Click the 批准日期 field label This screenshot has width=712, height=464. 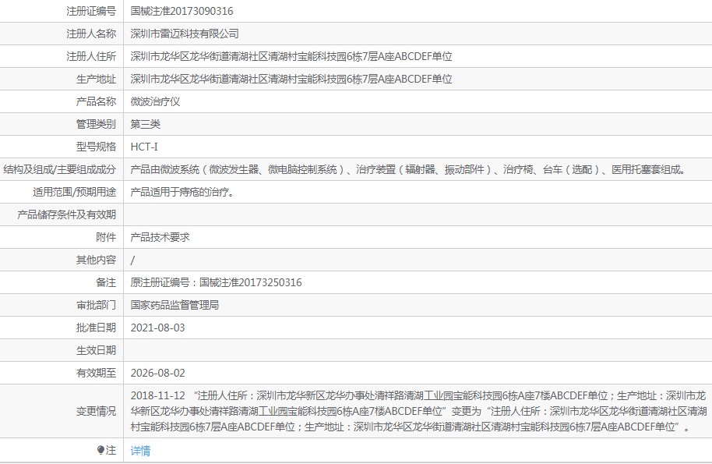point(97,328)
